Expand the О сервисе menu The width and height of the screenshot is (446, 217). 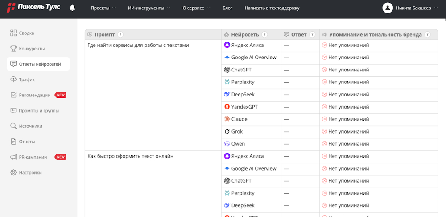click(196, 8)
